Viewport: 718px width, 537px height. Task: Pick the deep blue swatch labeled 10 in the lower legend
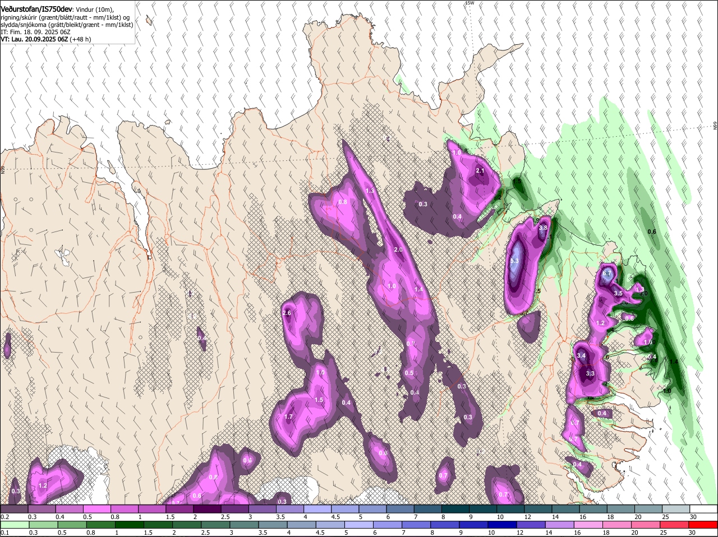tap(503, 525)
